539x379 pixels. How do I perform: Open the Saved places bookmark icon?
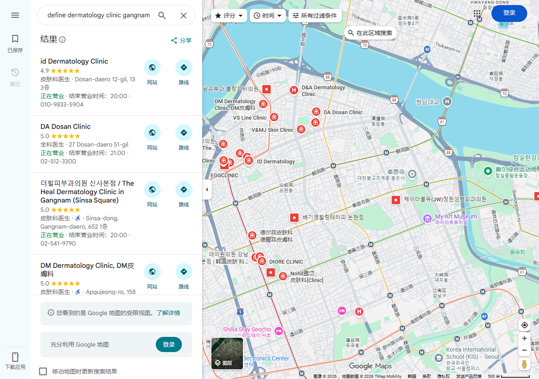click(x=15, y=39)
